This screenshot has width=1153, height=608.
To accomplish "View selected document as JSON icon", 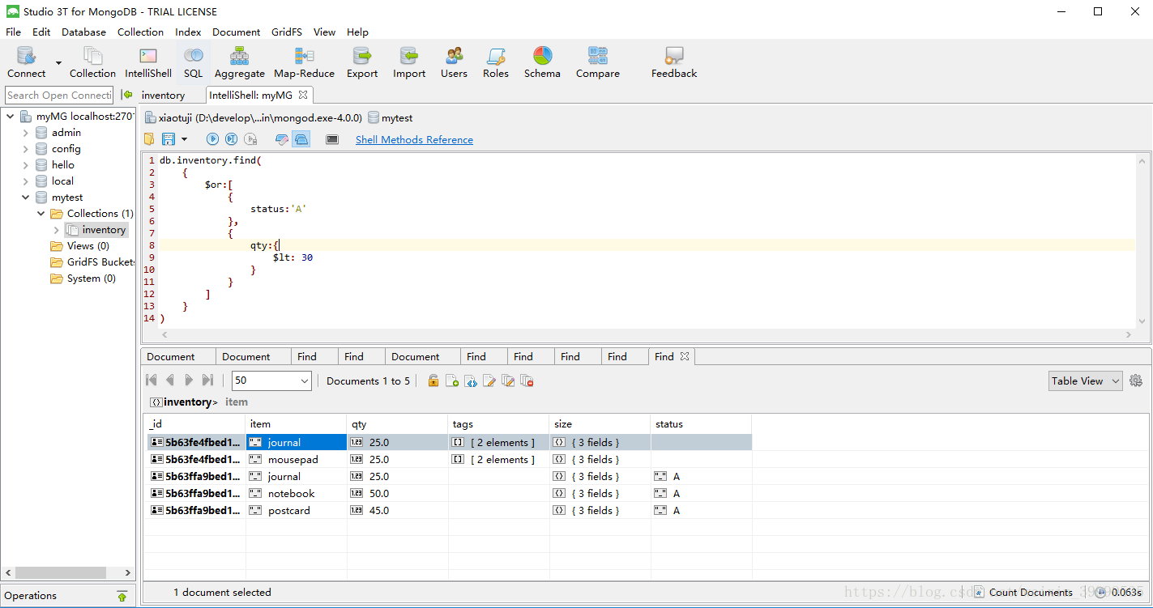I will 471,381.
